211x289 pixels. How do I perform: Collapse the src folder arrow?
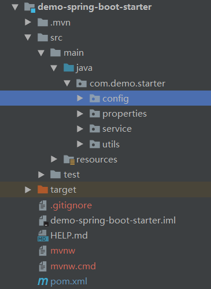pos(28,37)
